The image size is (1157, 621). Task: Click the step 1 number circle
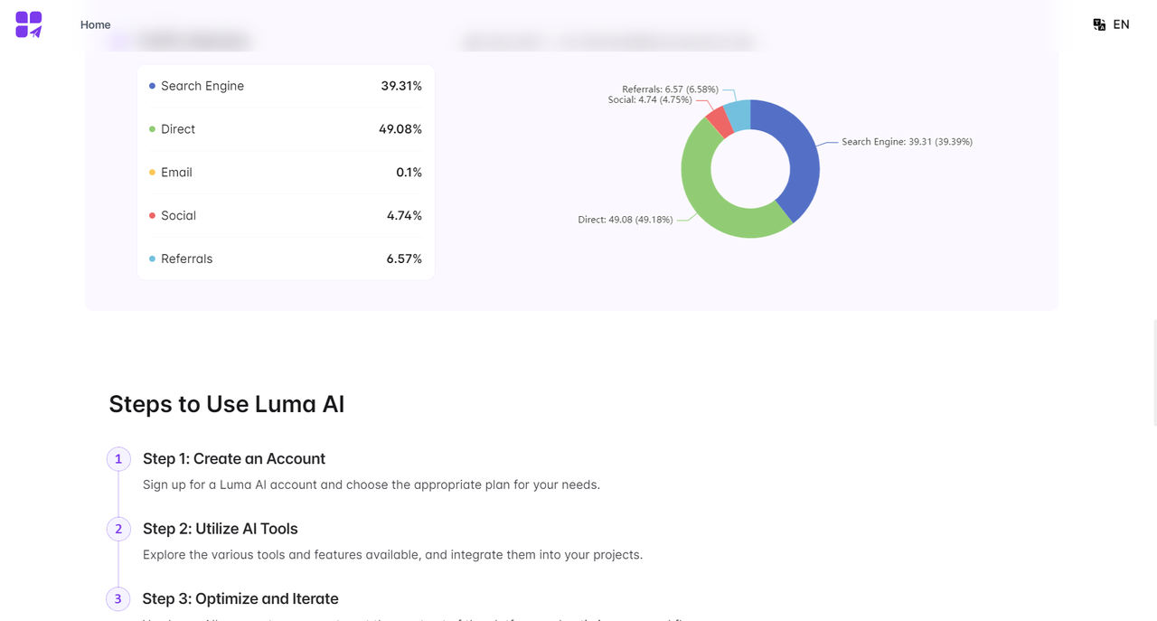point(118,459)
